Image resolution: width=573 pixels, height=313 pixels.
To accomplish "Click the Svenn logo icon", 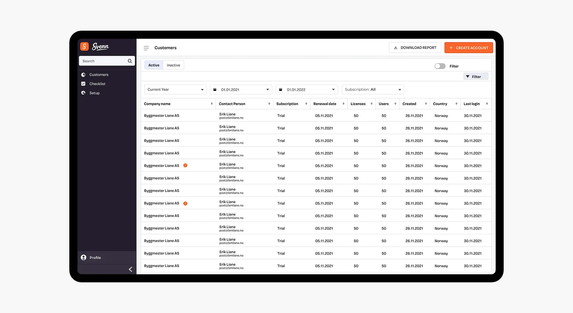I will click(x=84, y=46).
